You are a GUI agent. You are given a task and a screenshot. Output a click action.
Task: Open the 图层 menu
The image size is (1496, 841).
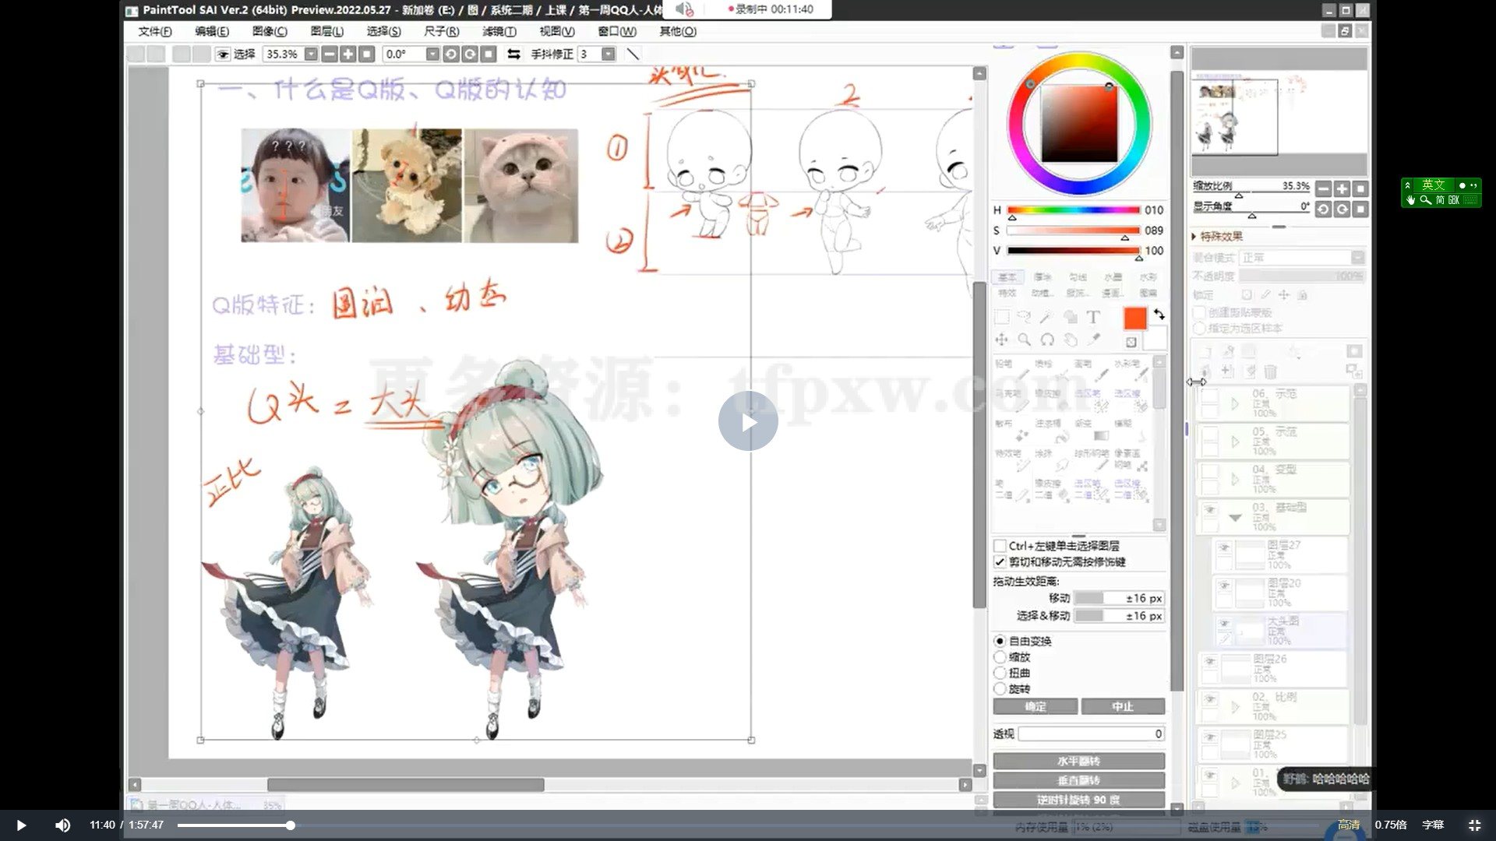328,32
